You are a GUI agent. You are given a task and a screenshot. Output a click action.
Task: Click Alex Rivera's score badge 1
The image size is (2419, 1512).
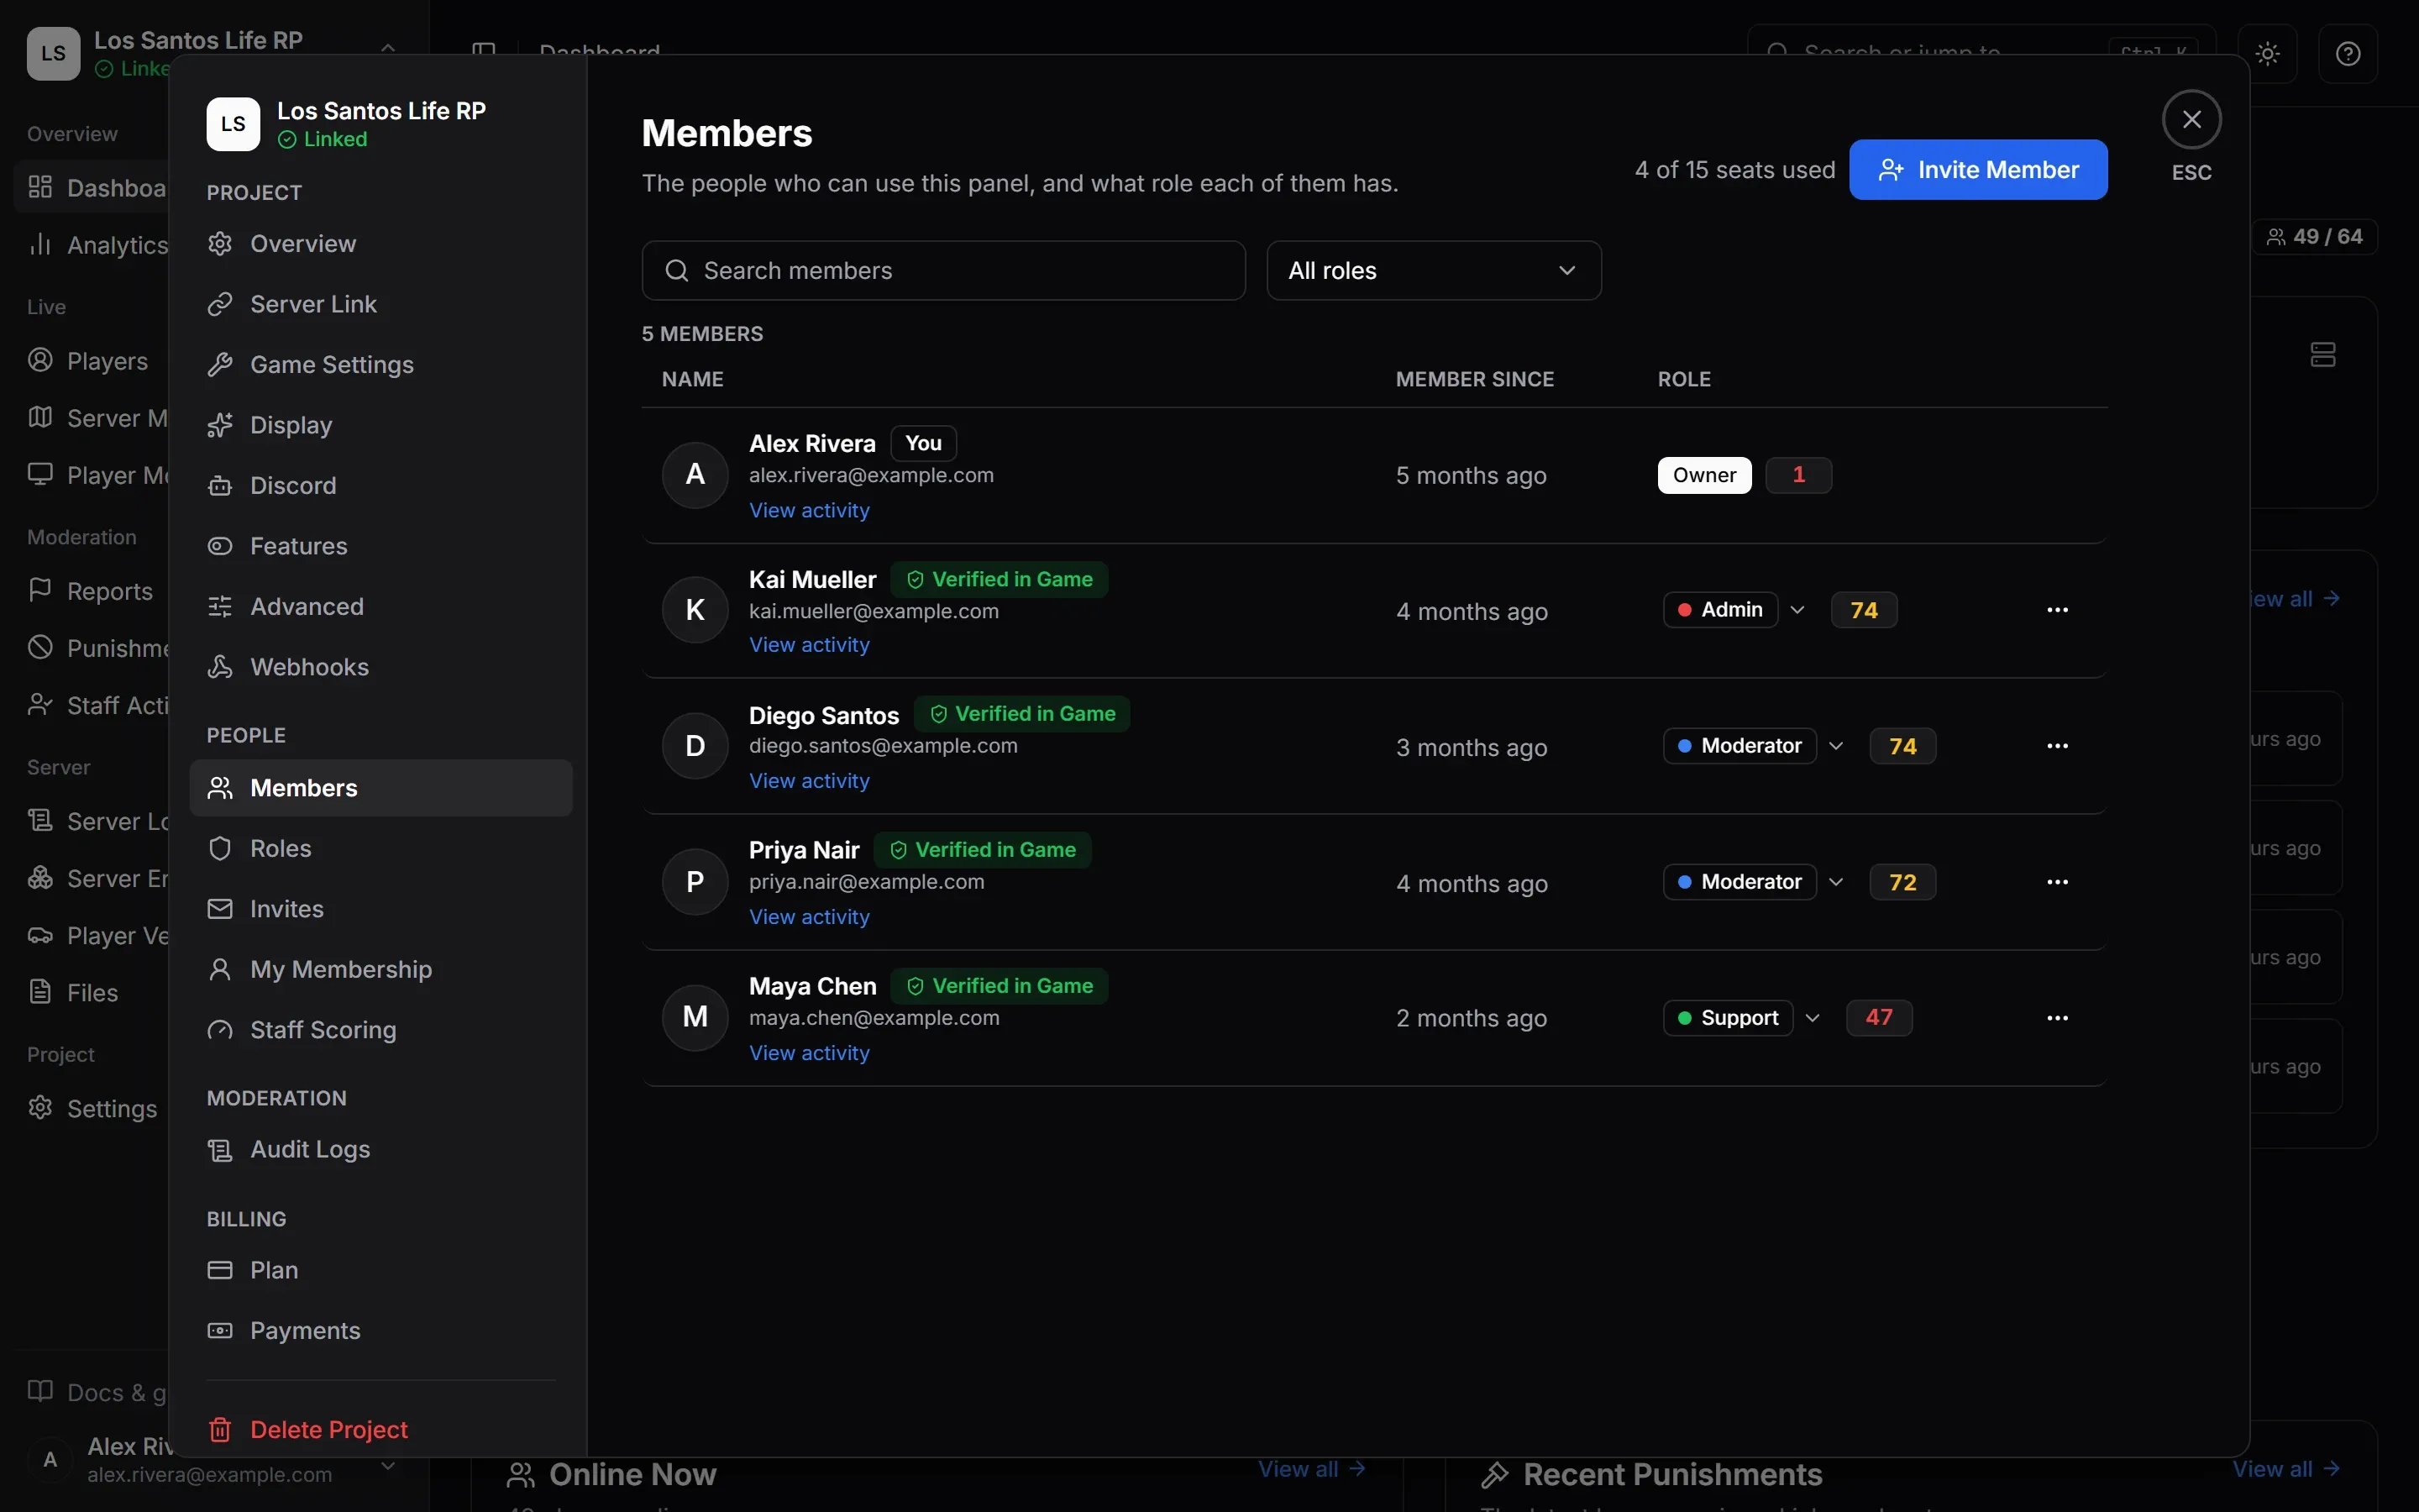click(1798, 475)
